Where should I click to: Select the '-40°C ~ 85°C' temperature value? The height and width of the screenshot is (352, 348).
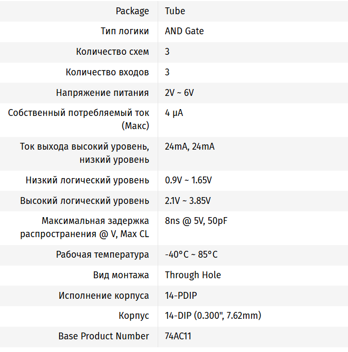191,255
